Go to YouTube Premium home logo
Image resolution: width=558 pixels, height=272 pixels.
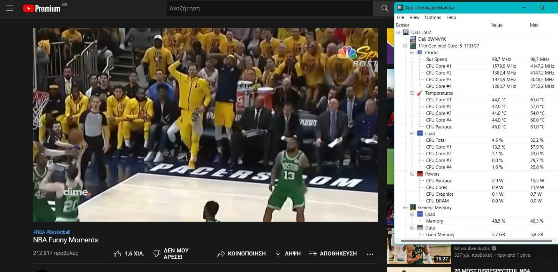42,8
